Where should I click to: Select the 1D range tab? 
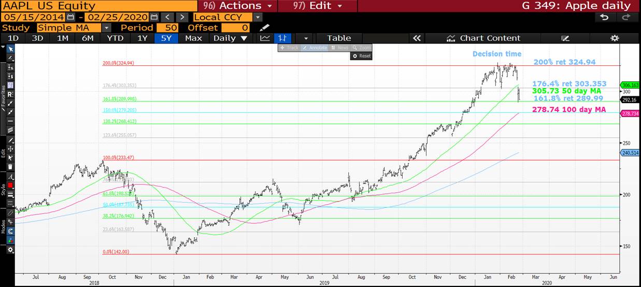coord(13,38)
